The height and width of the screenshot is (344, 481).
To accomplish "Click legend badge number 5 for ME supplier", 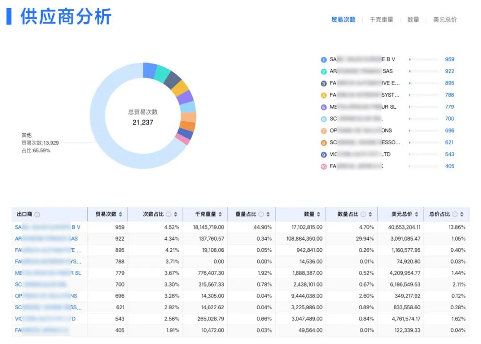I will (324, 107).
